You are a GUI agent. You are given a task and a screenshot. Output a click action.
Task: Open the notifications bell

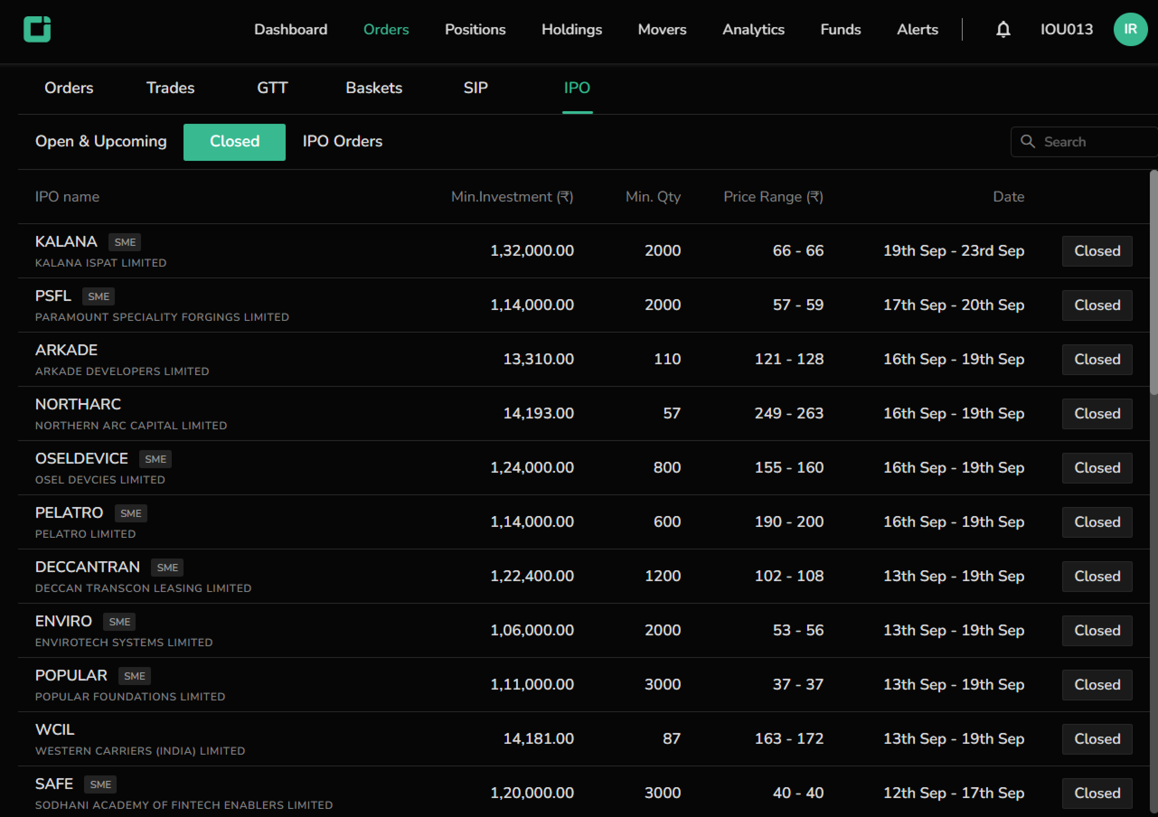(x=1003, y=29)
